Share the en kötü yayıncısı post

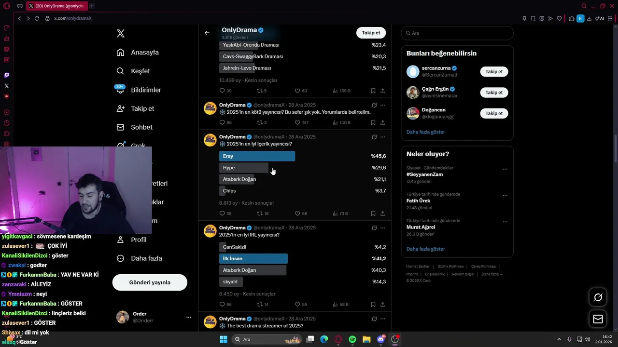383,123
